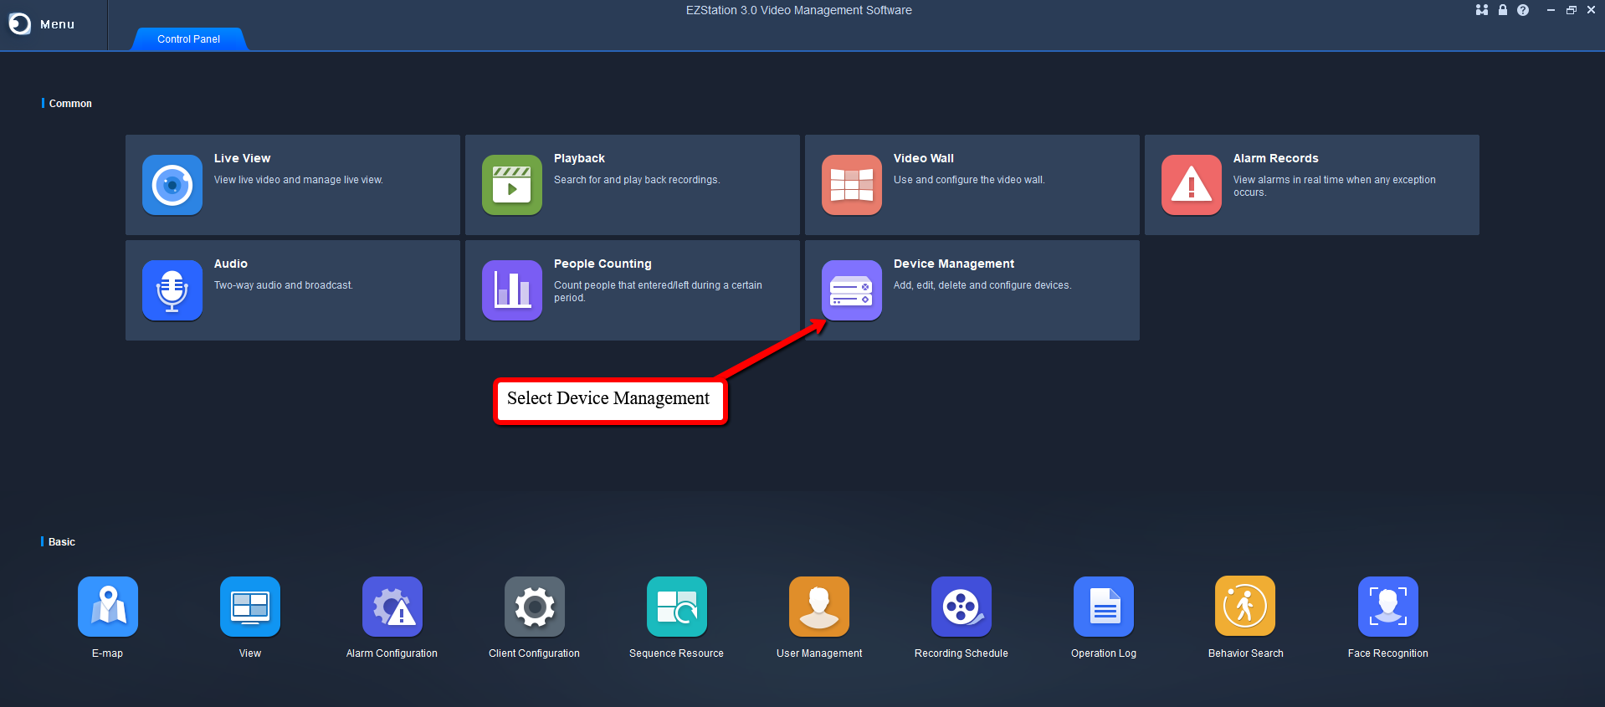Open Alarm Records warning icon

click(1192, 185)
